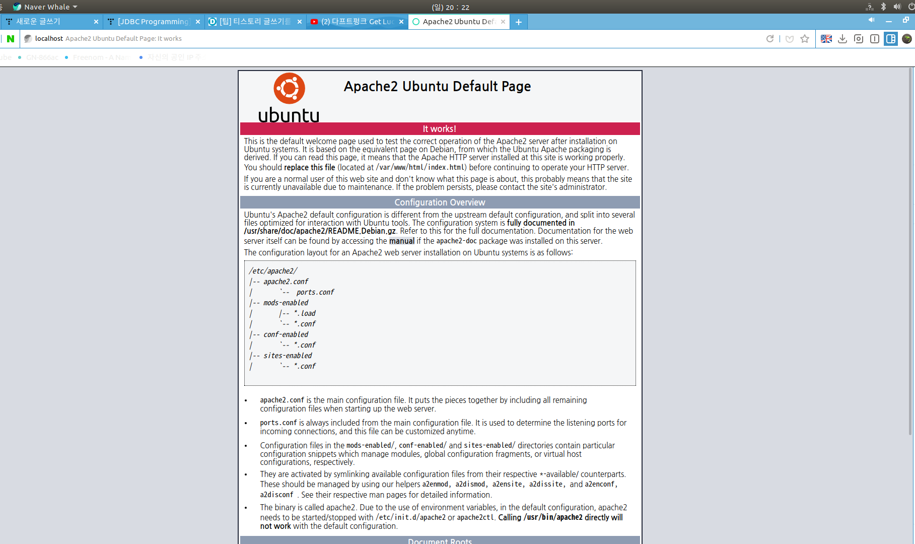Click the clock showing 20:22

point(450,7)
